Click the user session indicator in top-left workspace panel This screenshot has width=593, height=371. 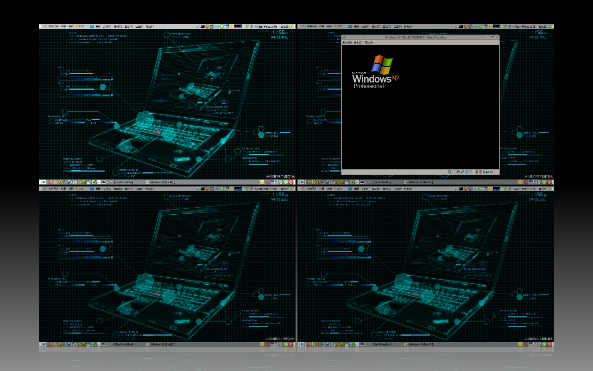(x=286, y=26)
